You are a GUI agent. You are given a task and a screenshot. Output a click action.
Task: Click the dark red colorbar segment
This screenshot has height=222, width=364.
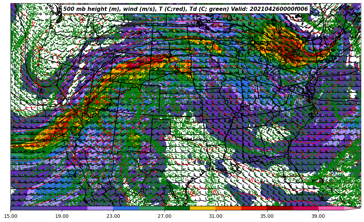pyautogui.click(x=279, y=208)
